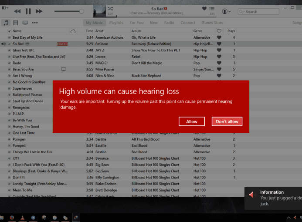Unlove Best Day of My Life heart
Image resolution: width=302 pixels, height=222 pixels.
click(x=219, y=37)
